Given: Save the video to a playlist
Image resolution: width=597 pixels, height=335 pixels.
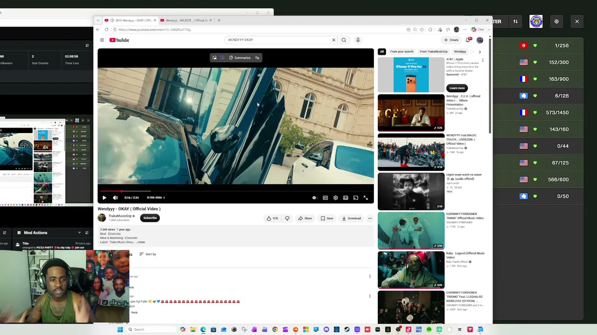Looking at the screenshot, I should [326, 218].
